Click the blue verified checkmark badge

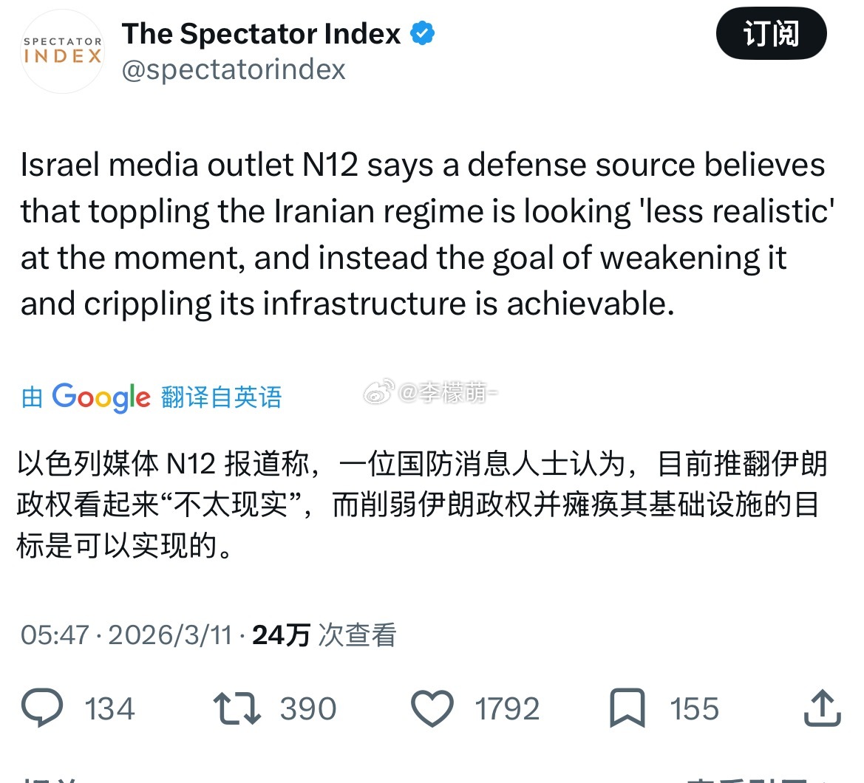[x=423, y=34]
